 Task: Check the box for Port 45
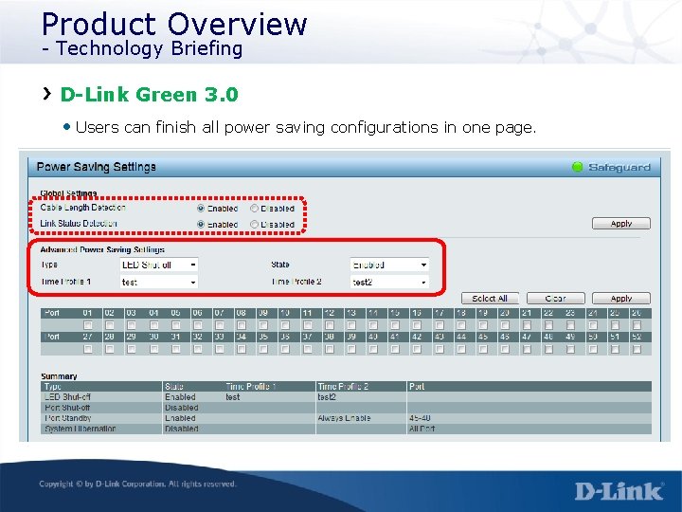point(483,349)
